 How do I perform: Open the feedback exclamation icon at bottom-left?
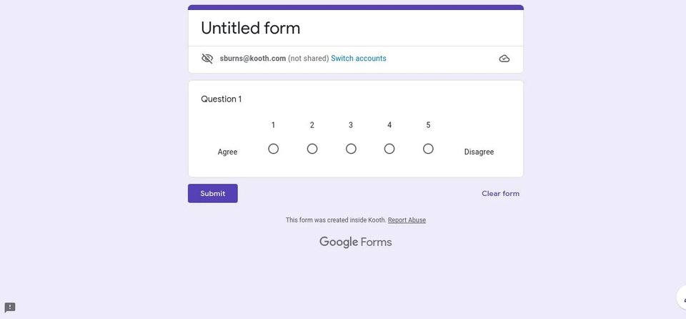click(x=9, y=307)
